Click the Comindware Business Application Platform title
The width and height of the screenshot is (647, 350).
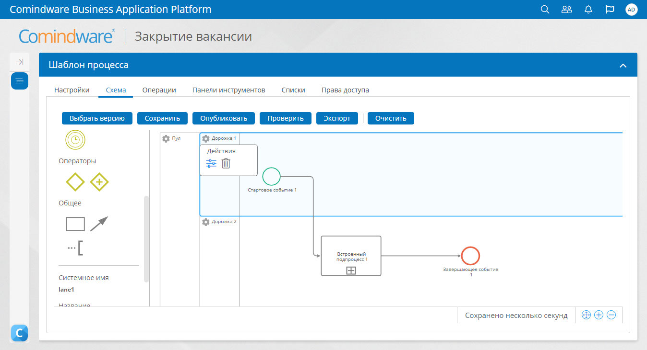(110, 10)
